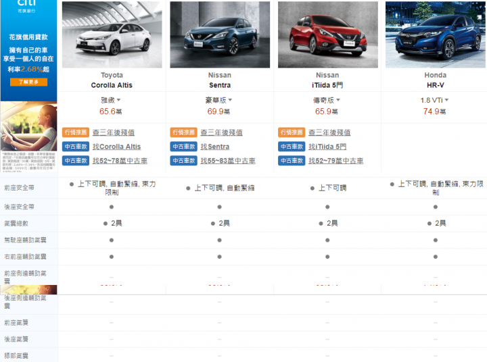Click the 駕駛座輔助氣囊 row label
487x362 pixels.
click(25, 240)
